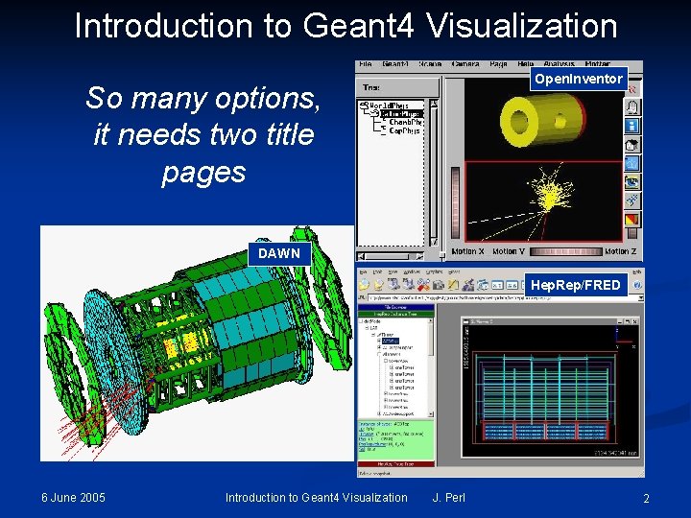Click the blue help icon at FRED toolbar end
Screen dimensions: 691x518
coord(637,285)
